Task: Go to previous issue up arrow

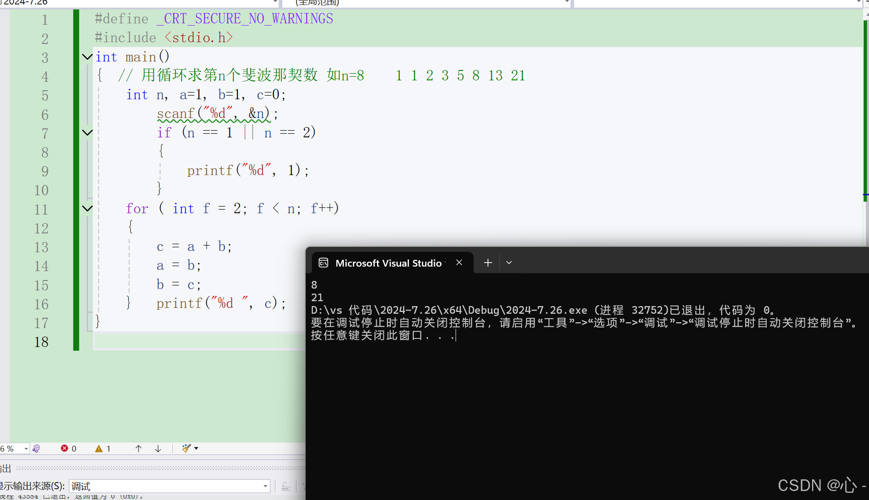Action: (138, 448)
